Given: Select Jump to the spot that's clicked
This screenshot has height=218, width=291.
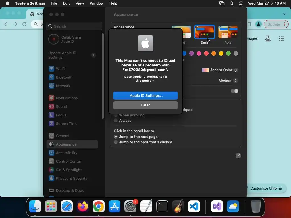Looking at the screenshot, I should (115, 142).
